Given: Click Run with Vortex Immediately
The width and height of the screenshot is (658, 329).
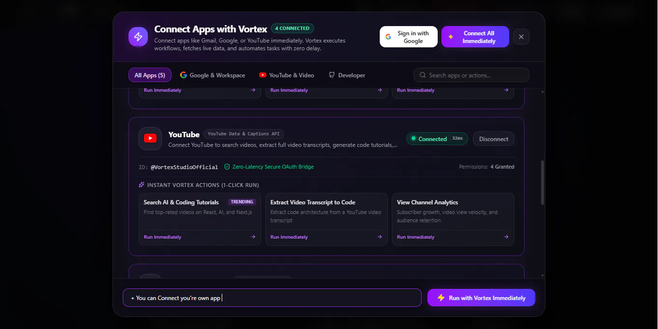Looking at the screenshot, I should click(x=481, y=298).
